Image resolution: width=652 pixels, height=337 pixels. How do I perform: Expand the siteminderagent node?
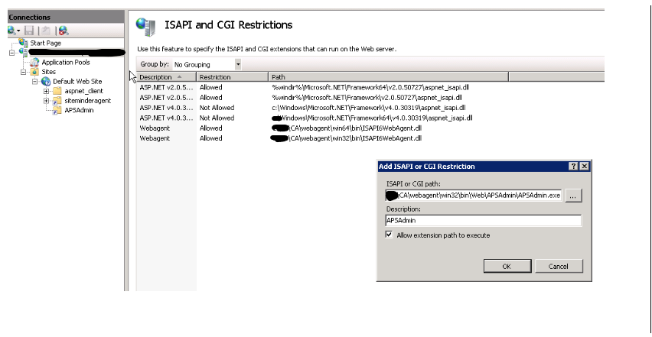[46, 100]
